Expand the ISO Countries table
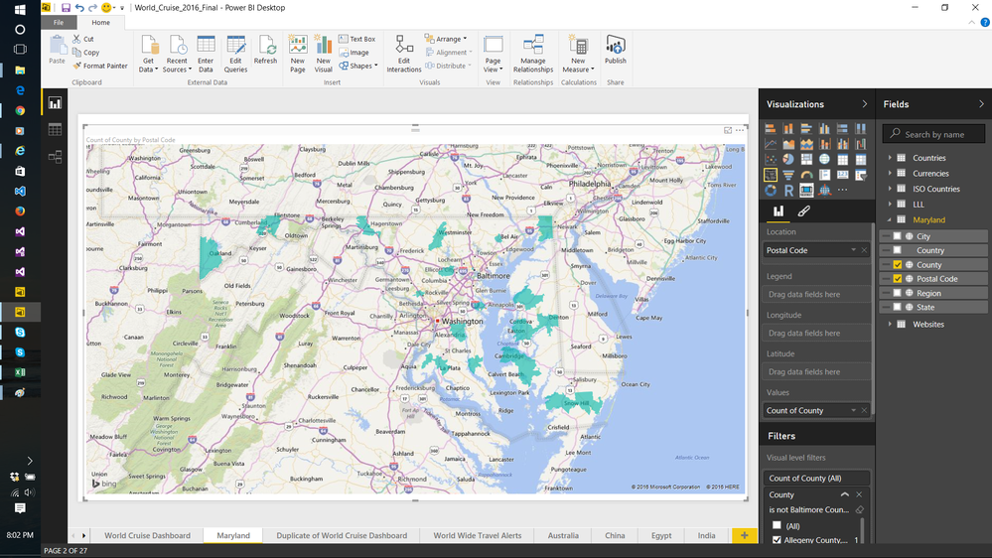The height and width of the screenshot is (558, 992). [890, 189]
